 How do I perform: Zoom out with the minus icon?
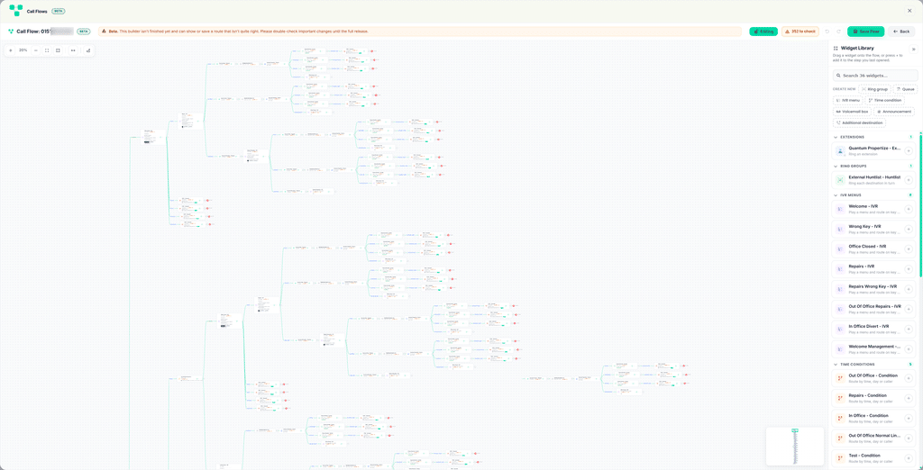[35, 50]
